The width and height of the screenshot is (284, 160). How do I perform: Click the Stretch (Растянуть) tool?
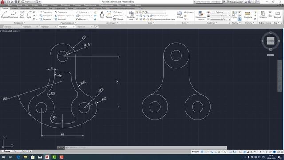tap(46, 19)
